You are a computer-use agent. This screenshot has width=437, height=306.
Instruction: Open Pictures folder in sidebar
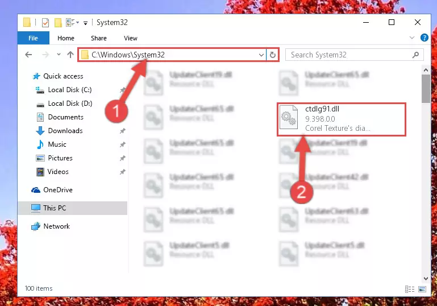[60, 158]
